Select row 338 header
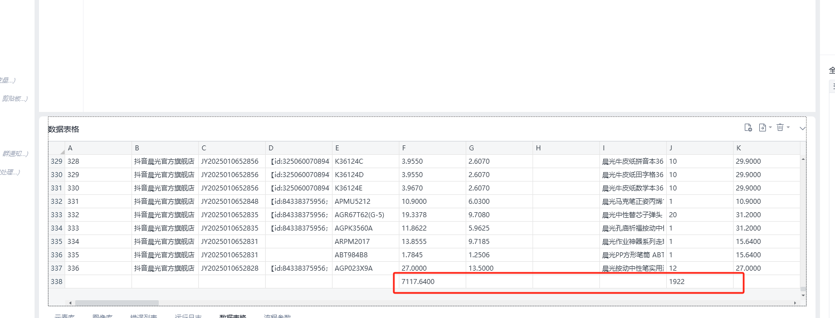This screenshot has height=318, width=835. pos(56,282)
